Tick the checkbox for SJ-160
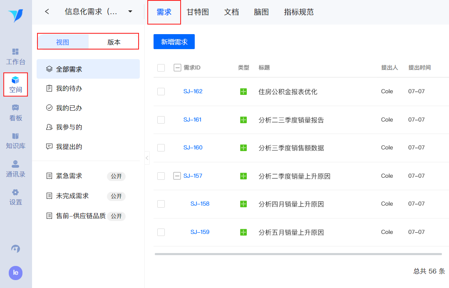Viewport: 449px width, 288px height. 161,148
